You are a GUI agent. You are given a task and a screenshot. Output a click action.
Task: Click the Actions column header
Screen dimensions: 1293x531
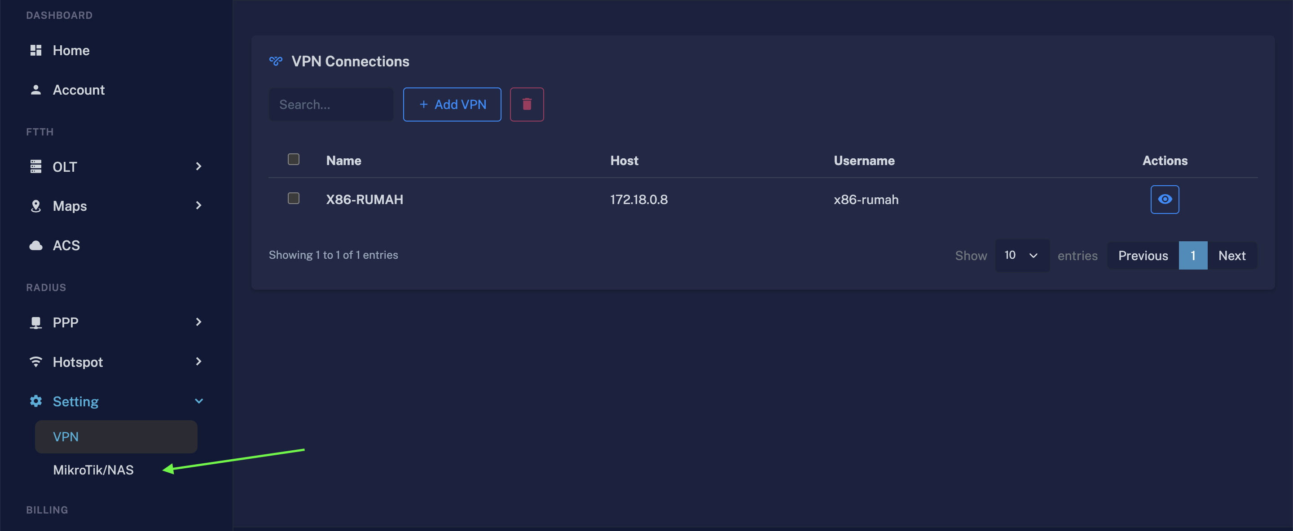tap(1165, 161)
